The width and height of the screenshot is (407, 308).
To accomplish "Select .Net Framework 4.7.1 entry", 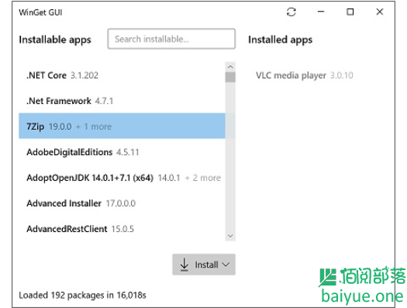I will pyautogui.click(x=122, y=101).
